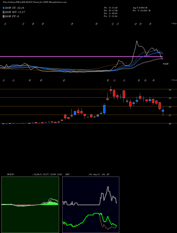Click the white ADX line peak in ADX panel
This screenshot has height=233, width=177.
click(108, 187)
